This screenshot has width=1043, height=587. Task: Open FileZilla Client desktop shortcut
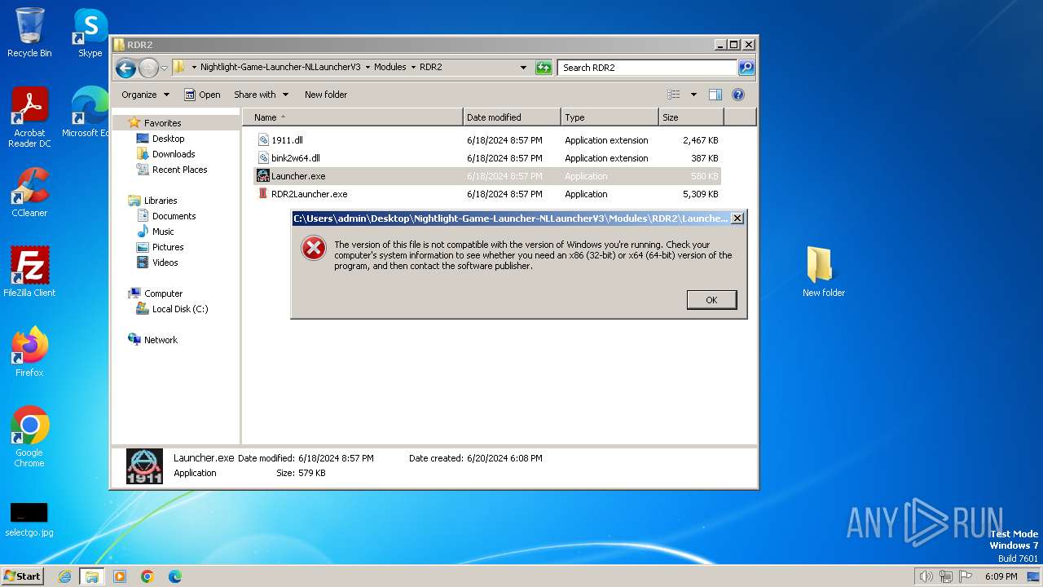click(x=29, y=272)
